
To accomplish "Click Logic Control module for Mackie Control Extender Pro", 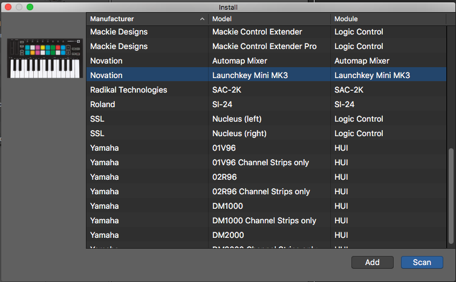I will pos(359,46).
